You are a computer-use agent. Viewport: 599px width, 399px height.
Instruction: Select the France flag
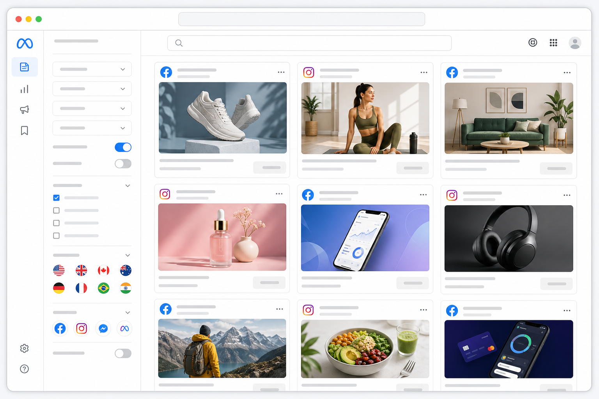[81, 288]
